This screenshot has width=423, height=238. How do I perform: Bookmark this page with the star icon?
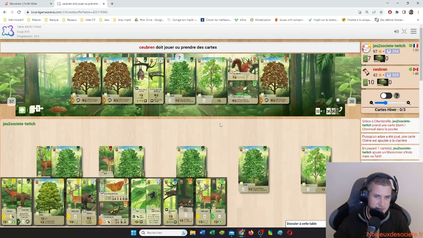pos(381,12)
